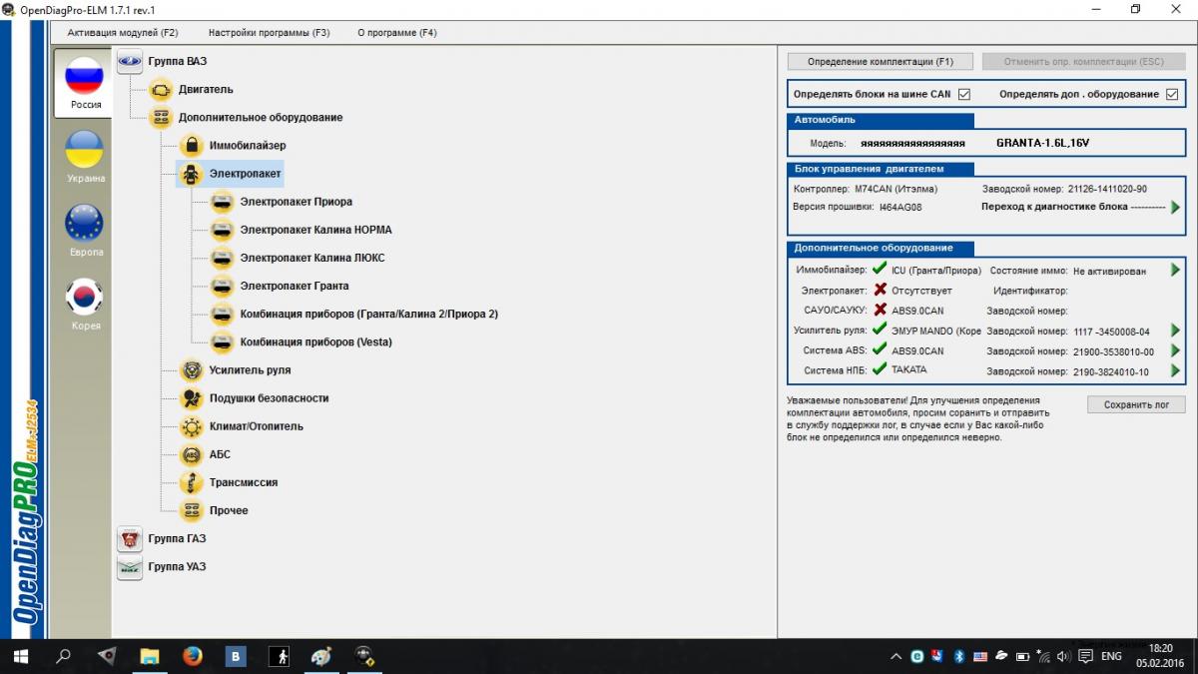1198x674 pixels.
Task: Click the Дополнительное оборудование icon
Action: [161, 117]
